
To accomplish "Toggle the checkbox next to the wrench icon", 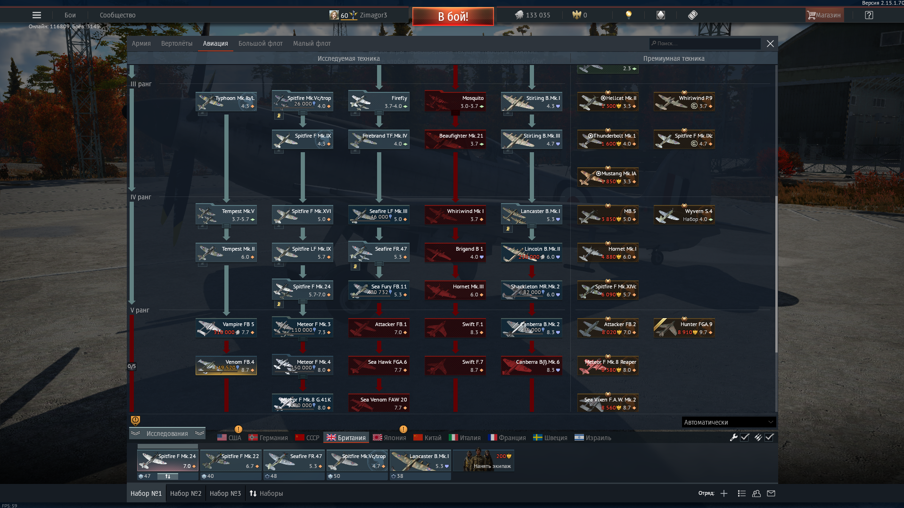I will (x=745, y=437).
